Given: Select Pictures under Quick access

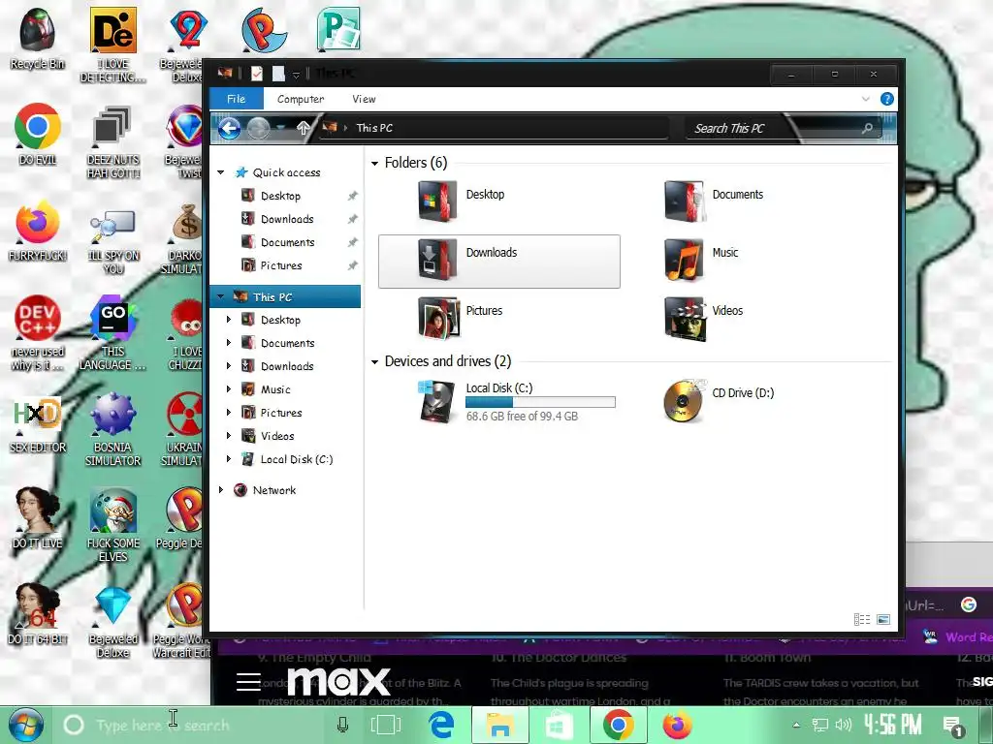Looking at the screenshot, I should pyautogui.click(x=280, y=265).
